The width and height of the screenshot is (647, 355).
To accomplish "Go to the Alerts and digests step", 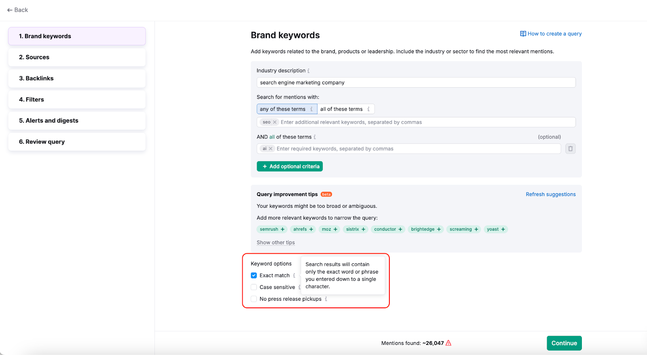I will pos(77,121).
